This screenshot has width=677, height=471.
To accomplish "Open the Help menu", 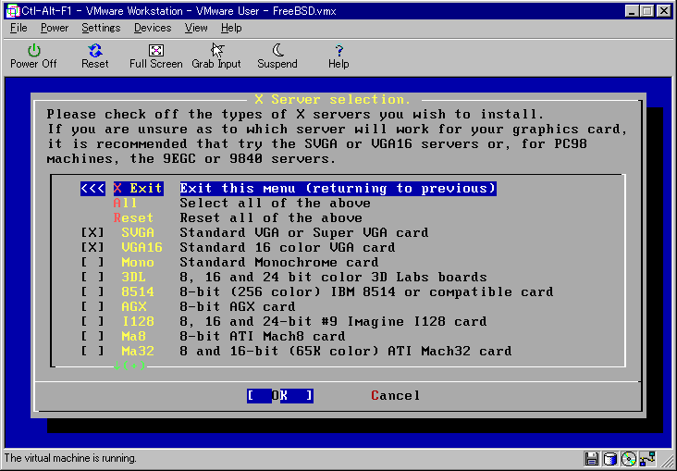I will click(x=231, y=28).
